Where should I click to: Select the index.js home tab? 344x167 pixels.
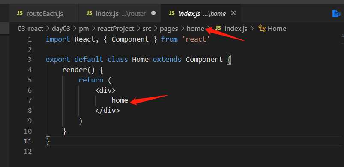201,14
